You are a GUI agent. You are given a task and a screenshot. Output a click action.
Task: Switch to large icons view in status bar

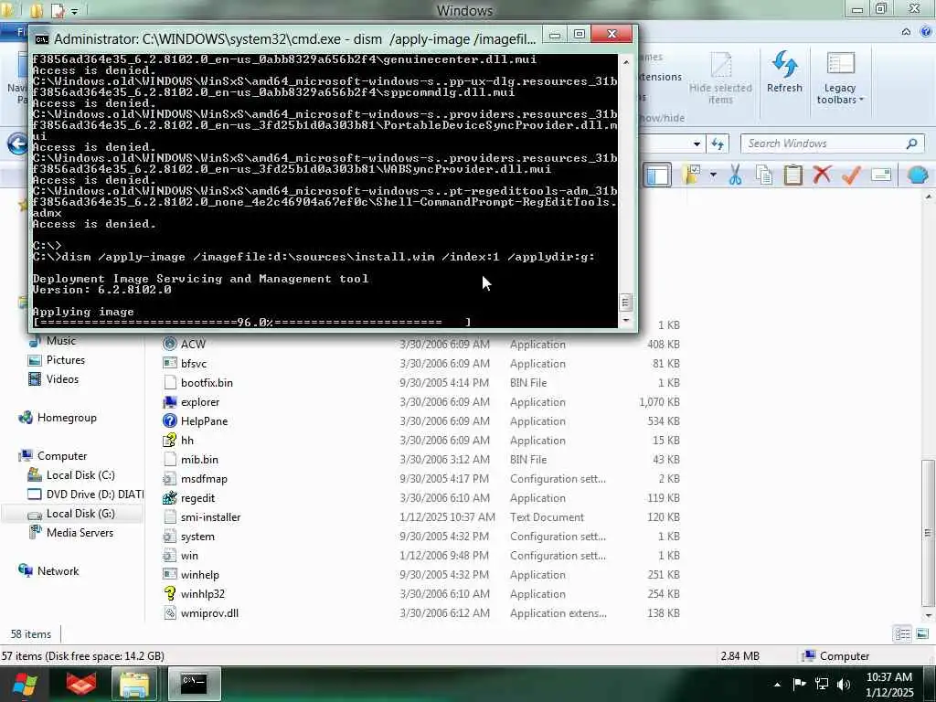(x=922, y=634)
